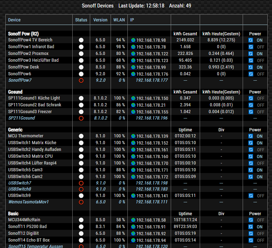This screenshot has width=272, height=248.
Task: Click the globe icon beside IP 192.168.178.98
Action: pyautogui.click(x=133, y=40)
